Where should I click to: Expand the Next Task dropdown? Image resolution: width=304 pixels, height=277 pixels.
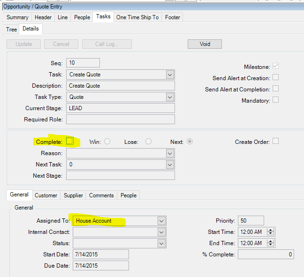[170, 165]
